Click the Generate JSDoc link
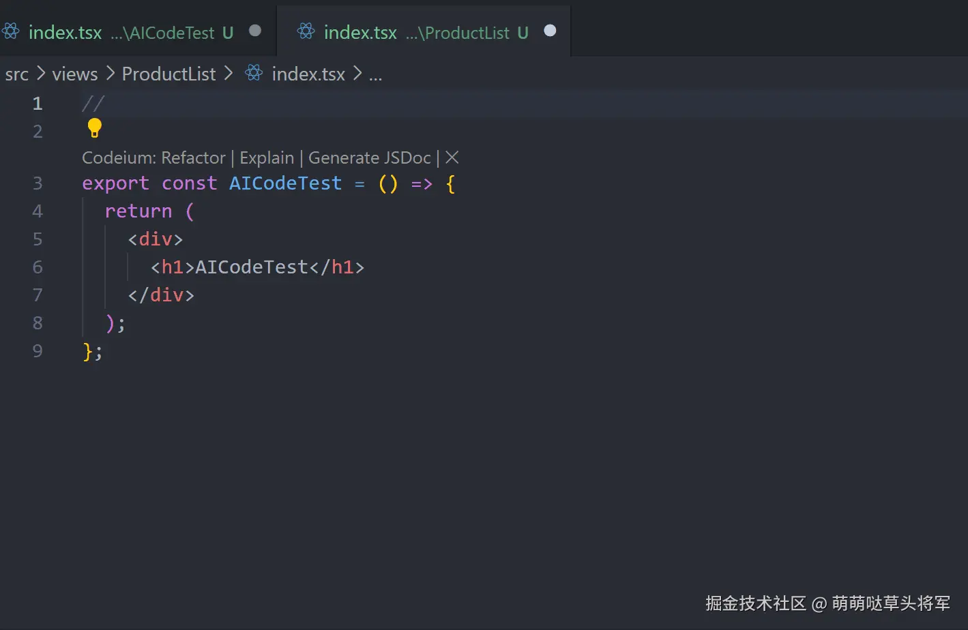The height and width of the screenshot is (630, 968). 369,157
